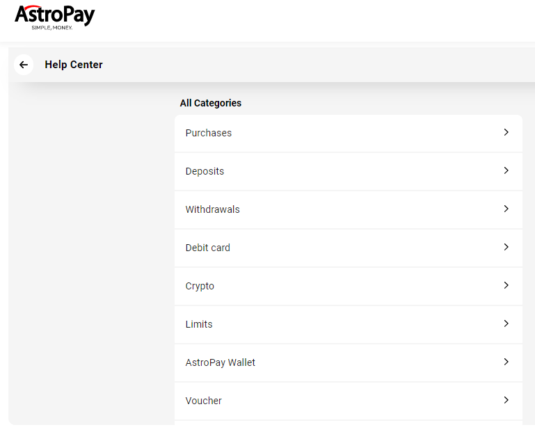Click the chevron next to Debit card
This screenshot has width=535, height=432.
point(506,247)
